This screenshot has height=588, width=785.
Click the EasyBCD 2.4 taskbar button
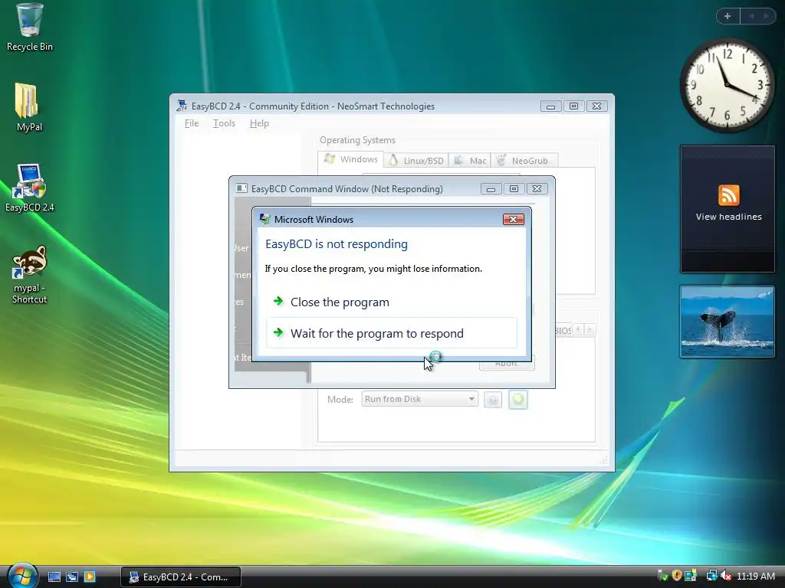click(181, 577)
